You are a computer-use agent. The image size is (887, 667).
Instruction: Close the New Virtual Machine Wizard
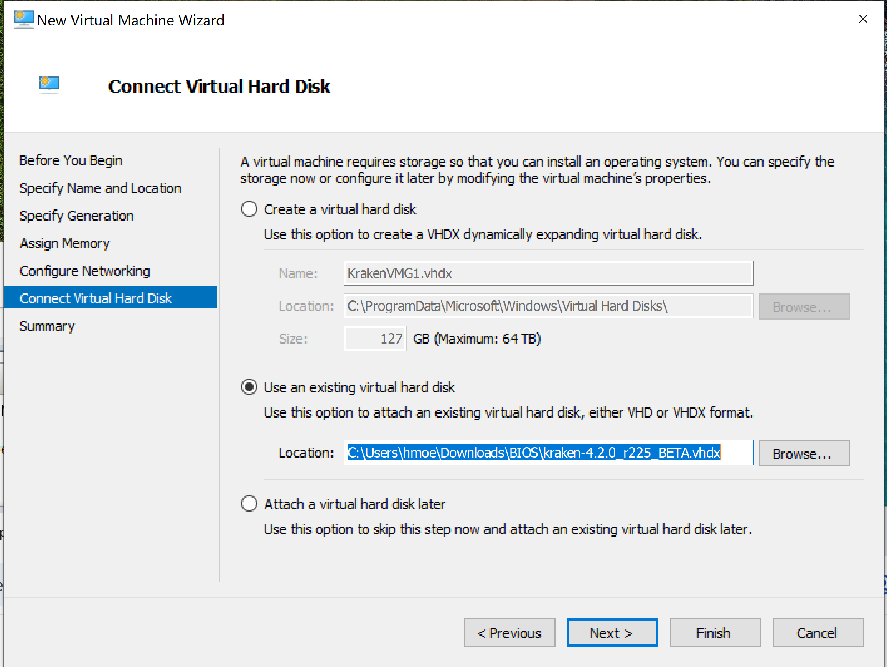863,19
